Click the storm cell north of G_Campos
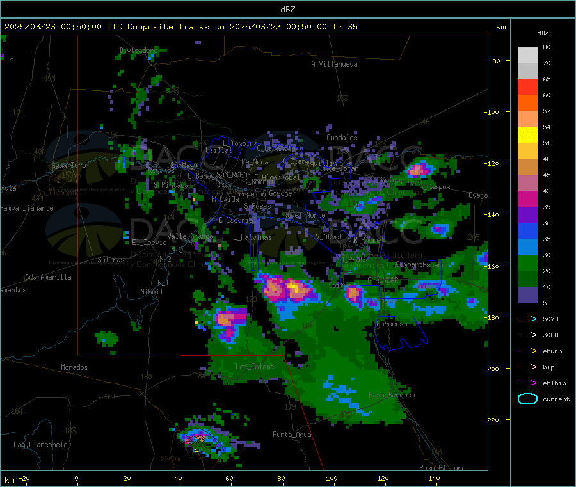 pyautogui.click(x=419, y=170)
